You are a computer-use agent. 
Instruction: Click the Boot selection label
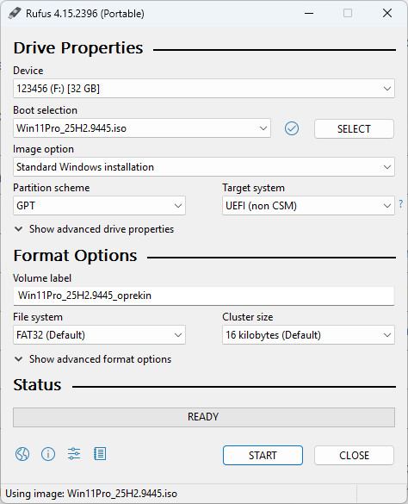[46, 110]
